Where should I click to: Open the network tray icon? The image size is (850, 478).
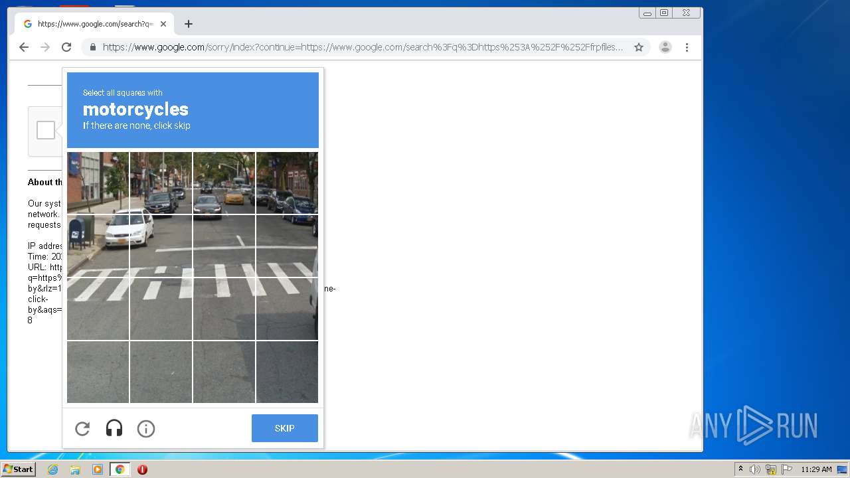771,469
